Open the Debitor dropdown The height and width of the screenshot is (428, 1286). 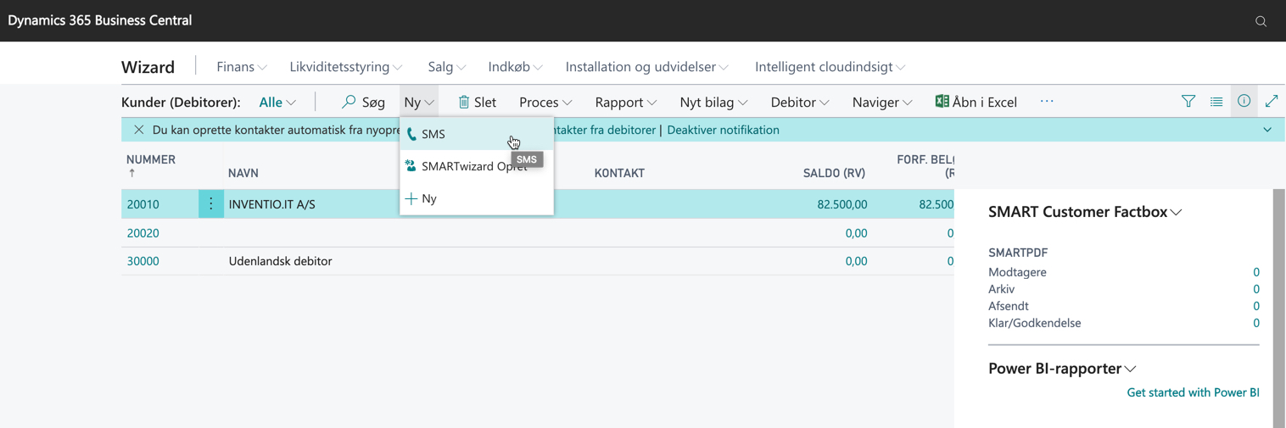pos(800,102)
